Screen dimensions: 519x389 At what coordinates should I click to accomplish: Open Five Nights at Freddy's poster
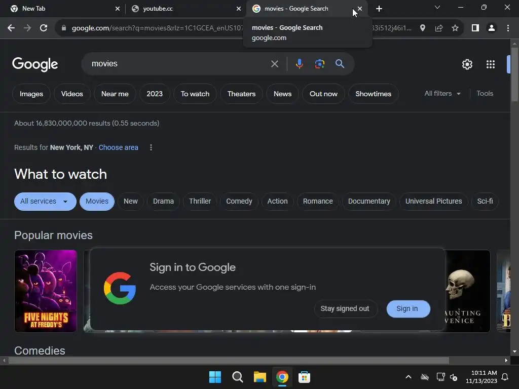(x=46, y=291)
